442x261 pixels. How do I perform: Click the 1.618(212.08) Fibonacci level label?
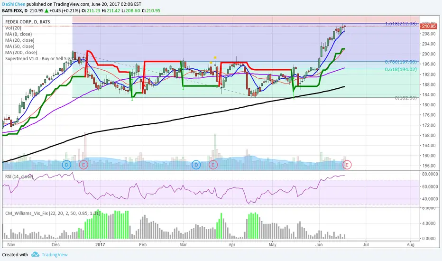click(401, 23)
